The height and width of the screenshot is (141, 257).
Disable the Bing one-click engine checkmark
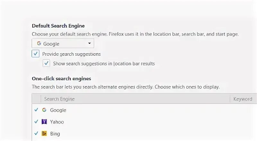36,134
